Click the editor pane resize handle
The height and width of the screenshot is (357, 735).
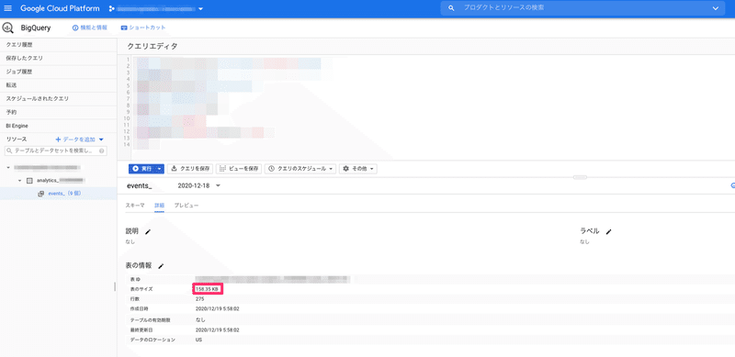coord(580,177)
